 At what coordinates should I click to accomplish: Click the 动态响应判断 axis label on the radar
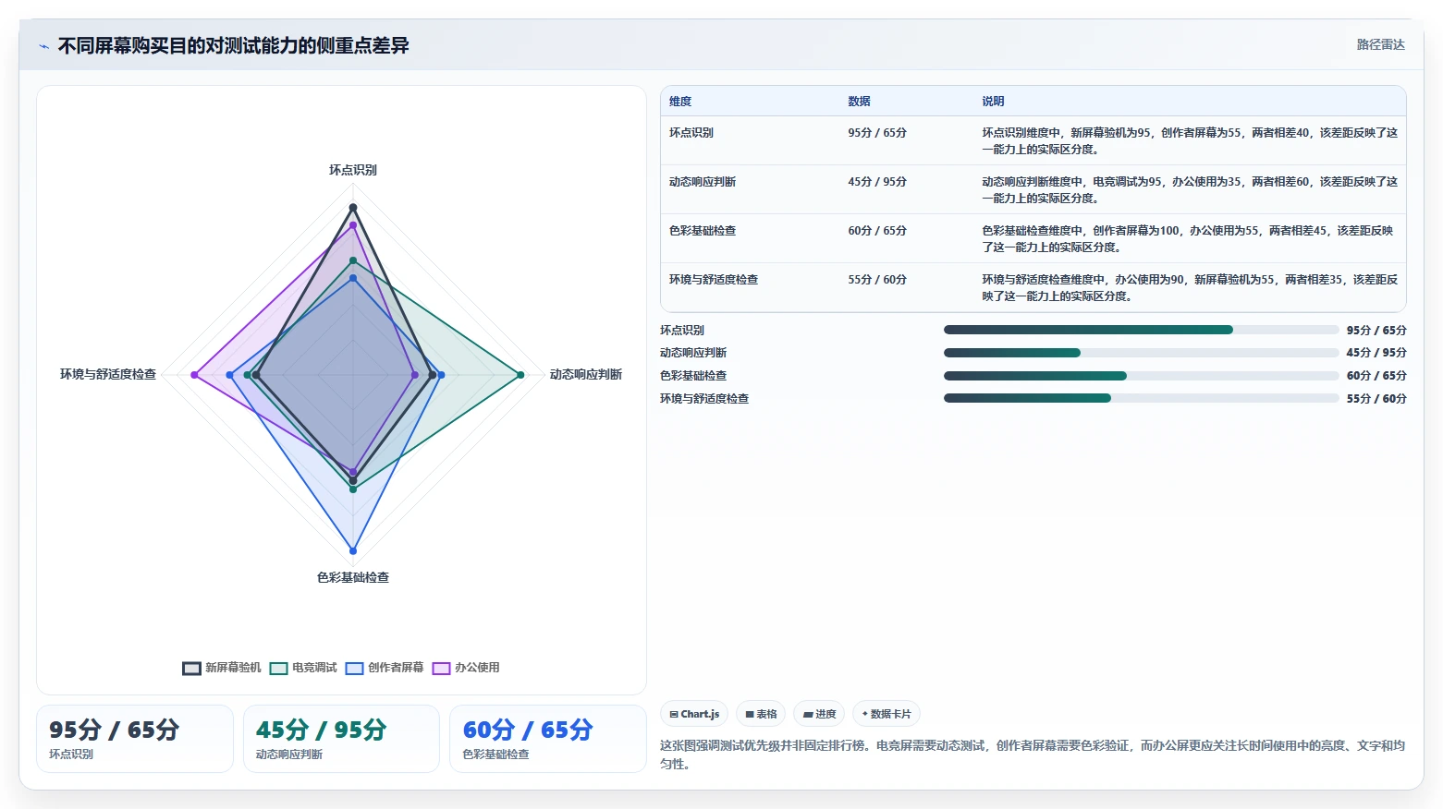(x=586, y=374)
